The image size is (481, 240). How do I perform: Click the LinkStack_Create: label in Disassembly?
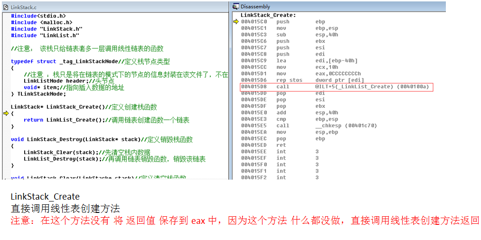tap(268, 15)
